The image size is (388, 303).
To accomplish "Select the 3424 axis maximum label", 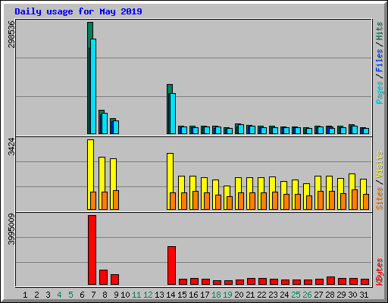I will (x=11, y=147).
